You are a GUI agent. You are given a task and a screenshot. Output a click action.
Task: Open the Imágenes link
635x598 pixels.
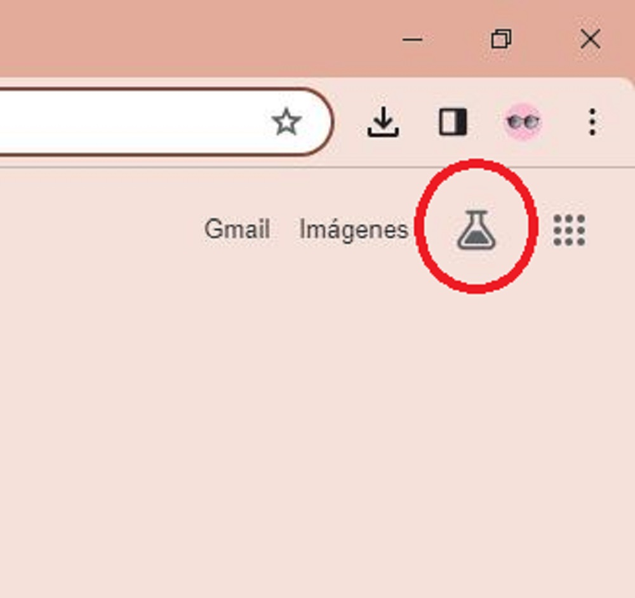(x=354, y=230)
